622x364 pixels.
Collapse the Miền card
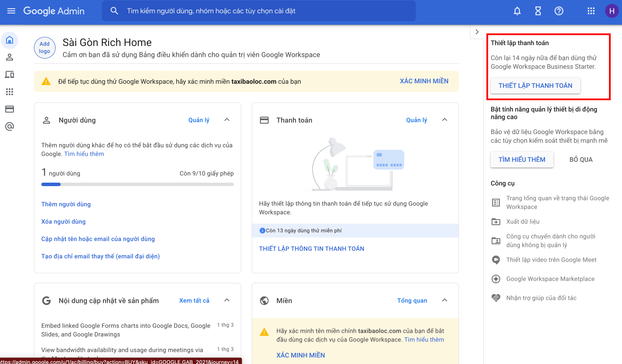pyautogui.click(x=445, y=300)
